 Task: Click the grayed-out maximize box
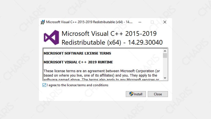(x=152, y=22)
